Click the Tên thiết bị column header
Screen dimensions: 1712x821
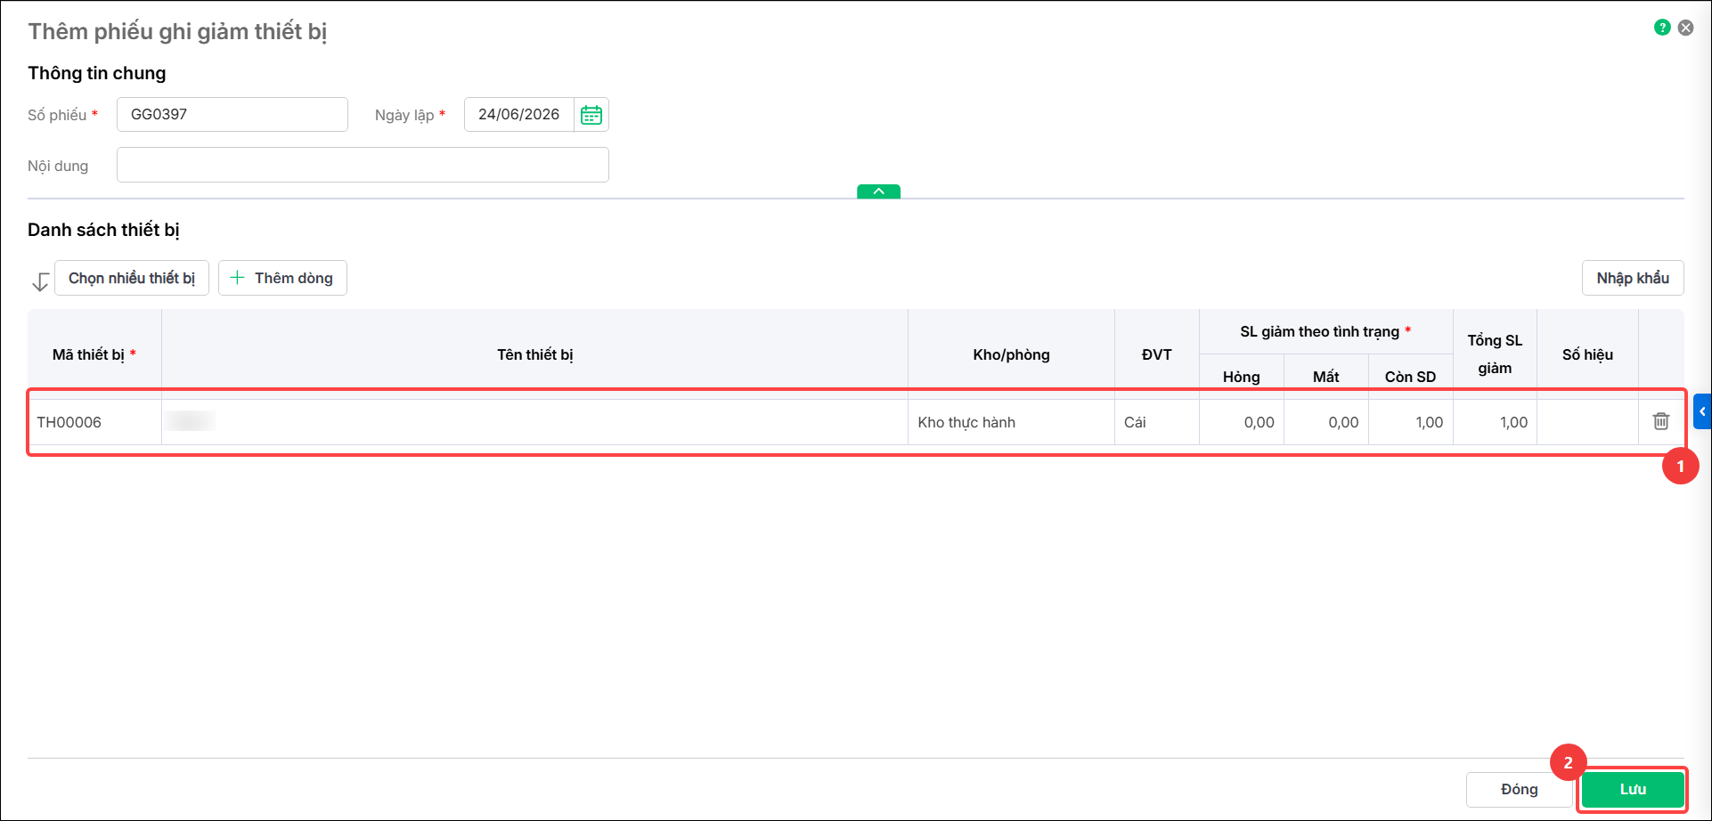pyautogui.click(x=535, y=354)
